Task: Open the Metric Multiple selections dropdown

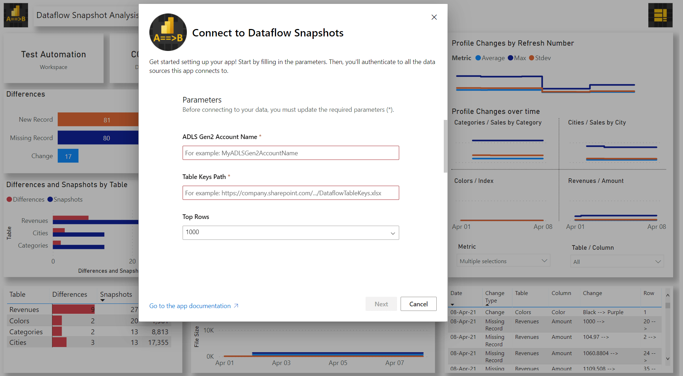Action: tap(503, 261)
